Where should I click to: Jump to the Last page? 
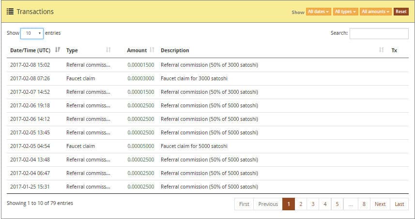tap(399, 204)
